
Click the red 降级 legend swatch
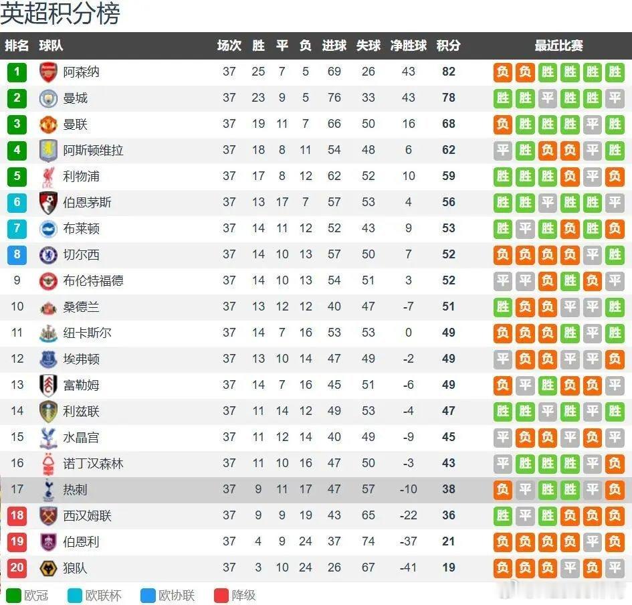(x=221, y=596)
